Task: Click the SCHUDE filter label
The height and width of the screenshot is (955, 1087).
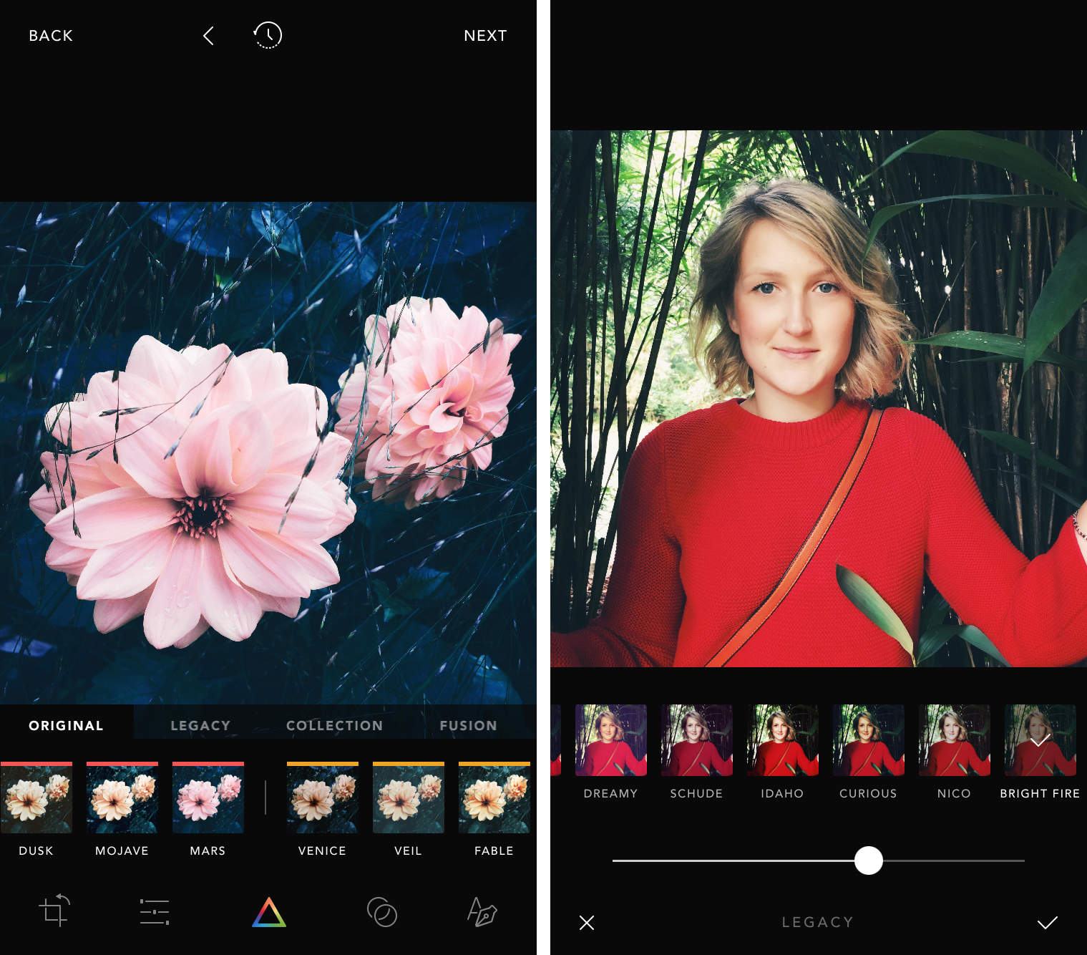Action: point(697,793)
